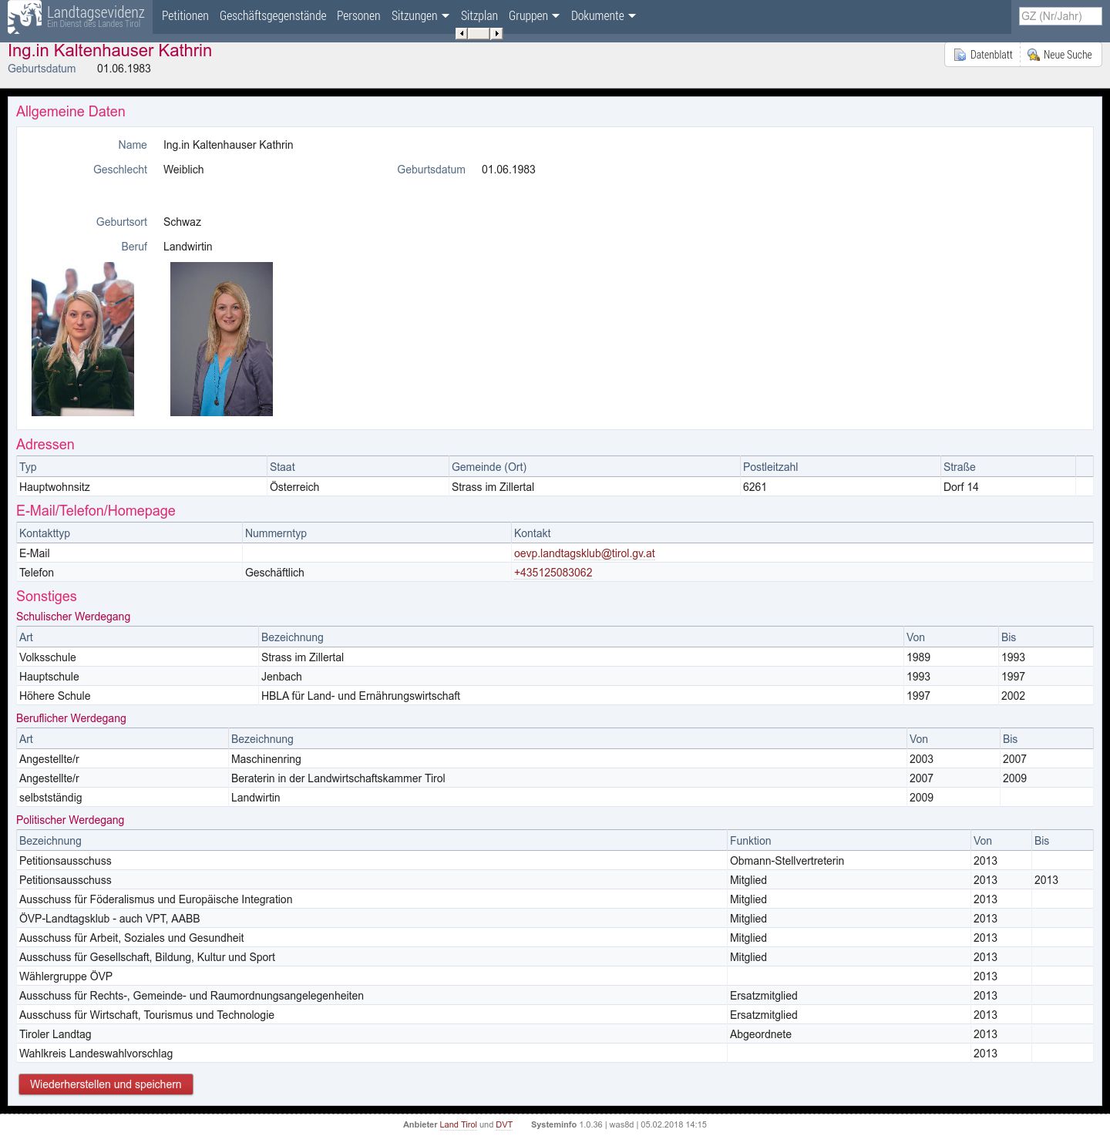The width and height of the screenshot is (1110, 1136).
Task: Click 'Ausschuss für Arbeit, Soziales und Gesundheit'
Action: click(x=131, y=938)
